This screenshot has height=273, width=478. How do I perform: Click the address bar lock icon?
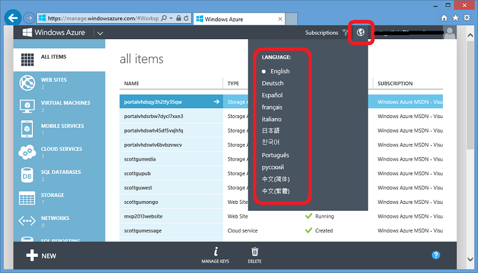178,18
